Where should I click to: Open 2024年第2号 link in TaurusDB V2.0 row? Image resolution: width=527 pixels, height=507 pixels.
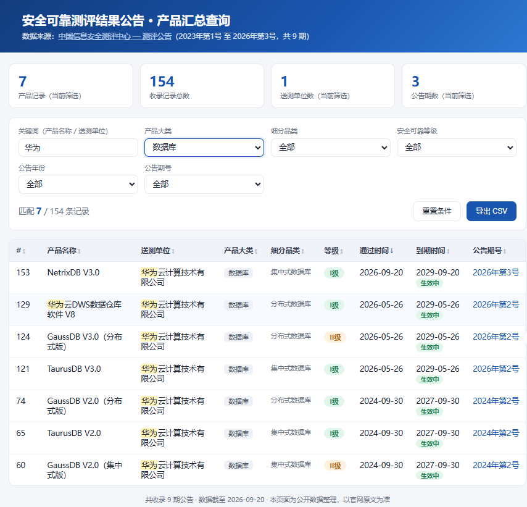(496, 433)
